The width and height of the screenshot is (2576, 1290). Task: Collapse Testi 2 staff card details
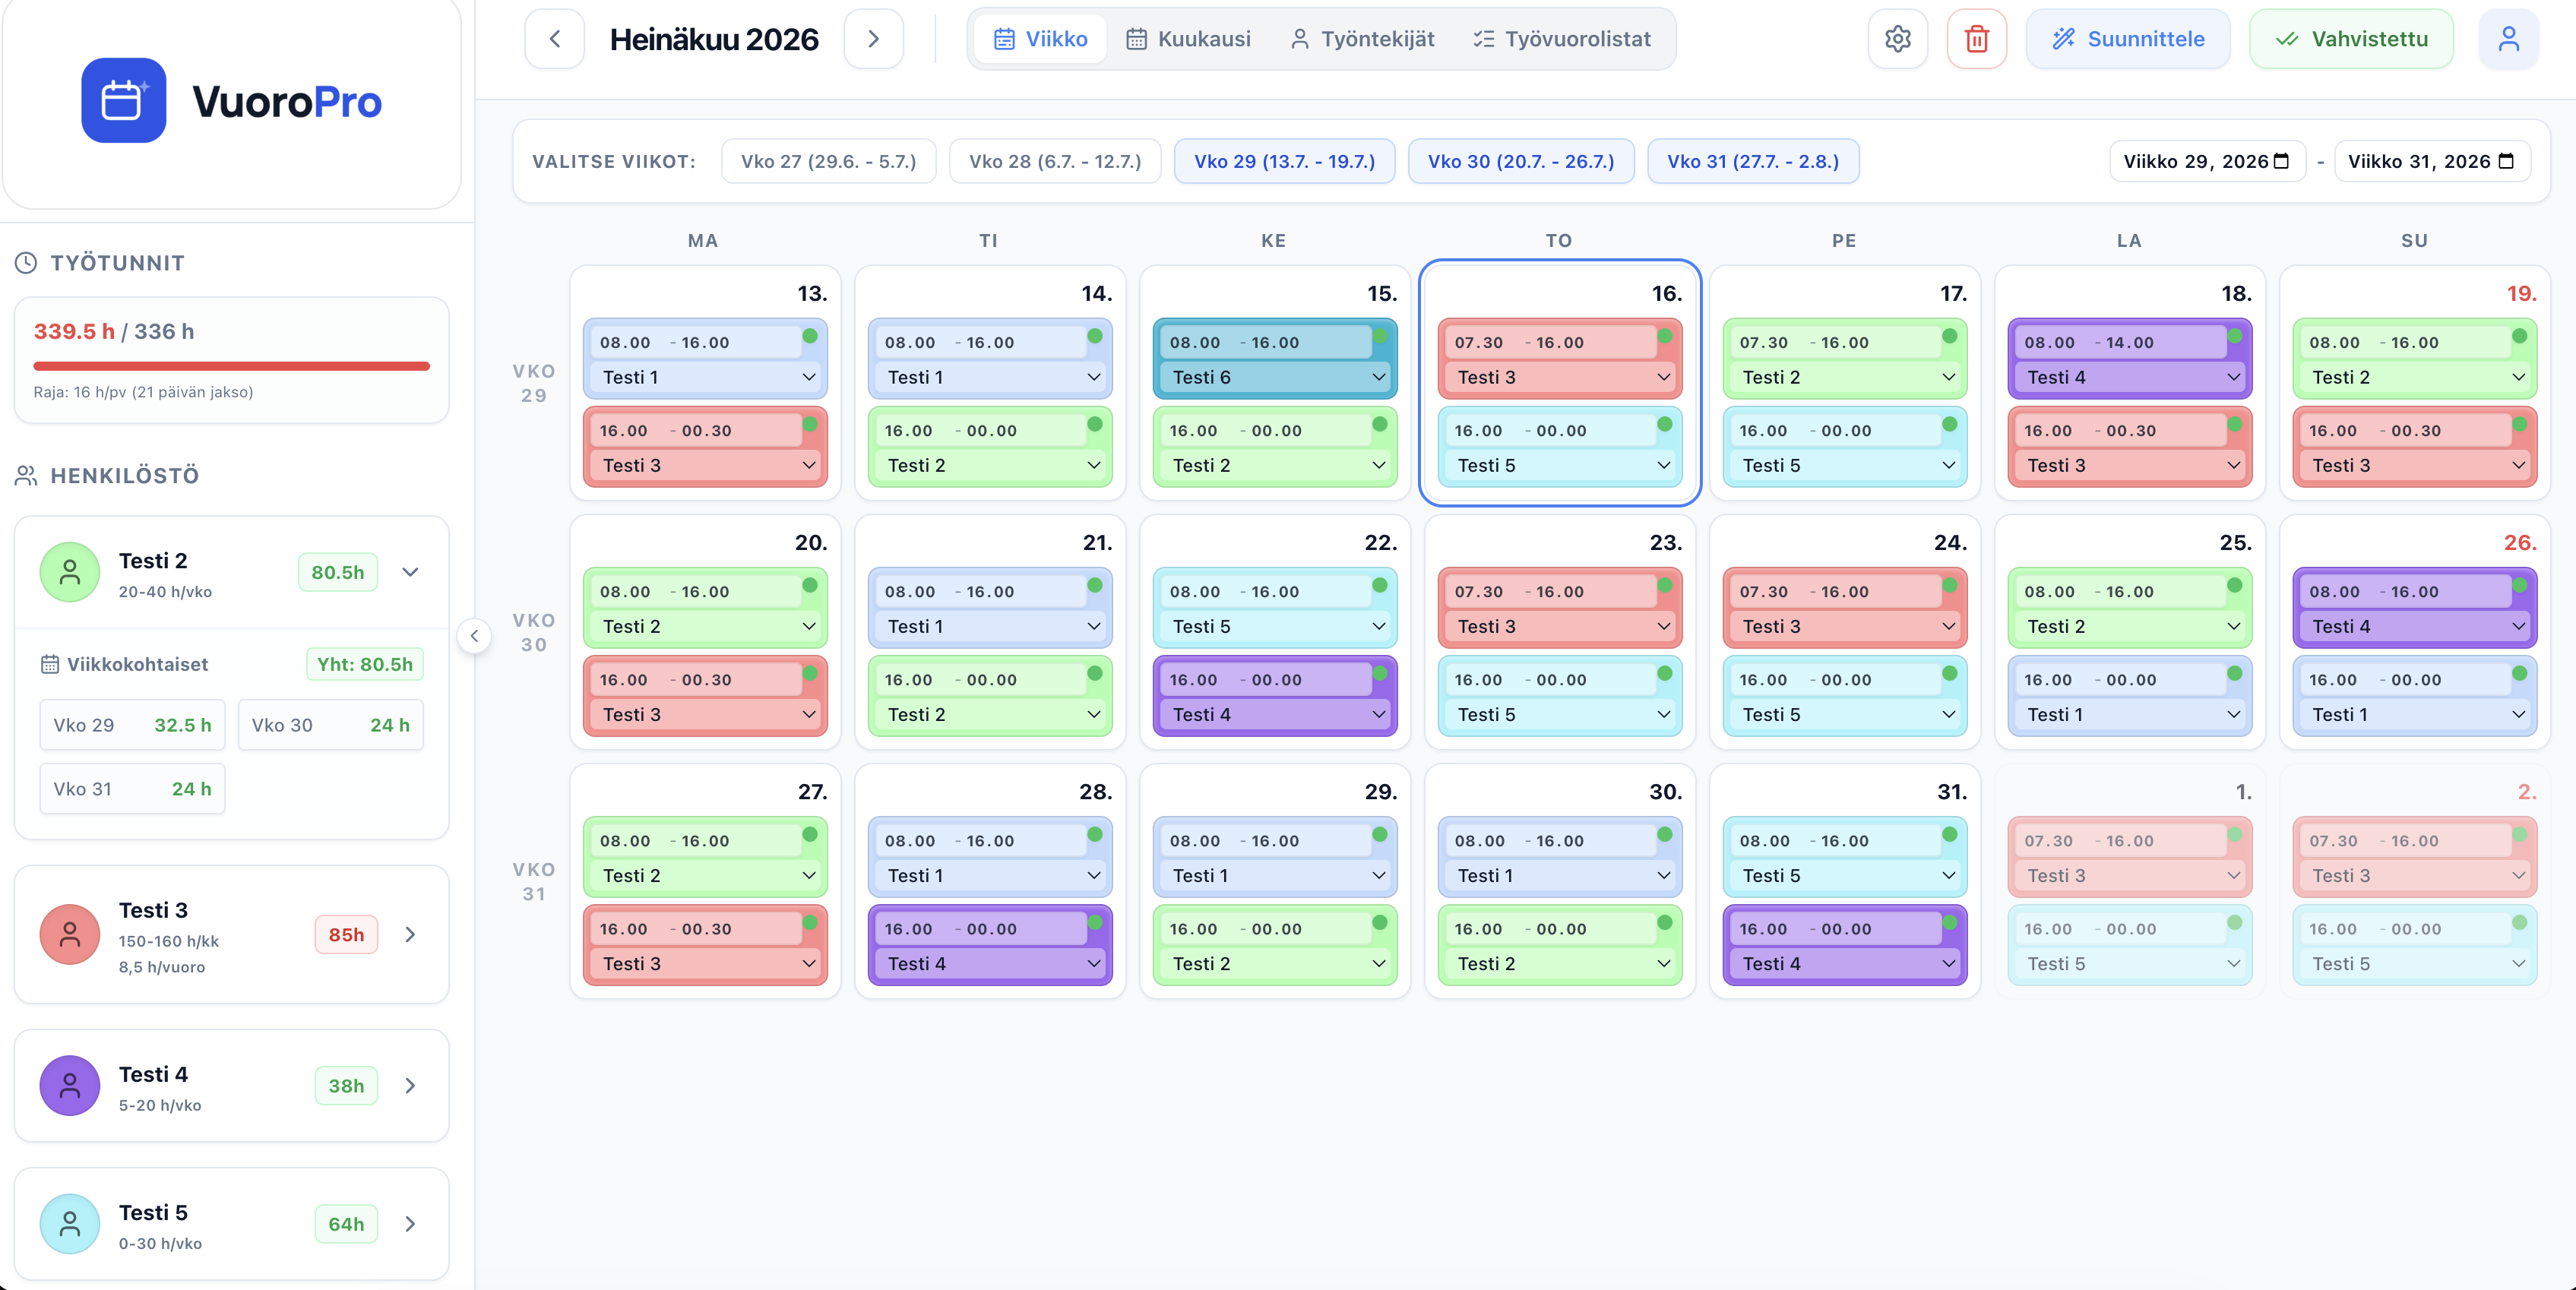click(x=410, y=572)
